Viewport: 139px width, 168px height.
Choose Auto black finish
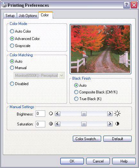[x=80, y=85]
